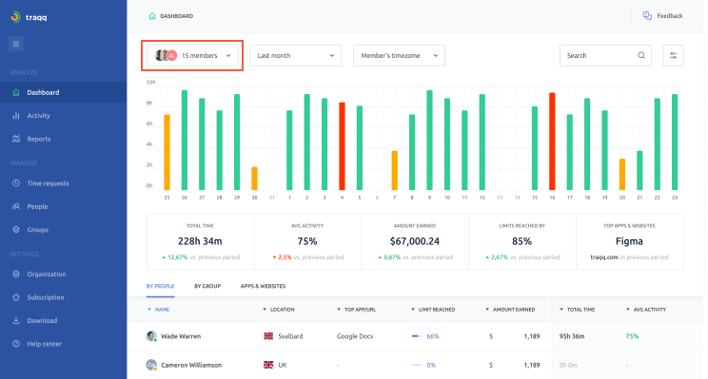Click the red bar for day 4

343,146
